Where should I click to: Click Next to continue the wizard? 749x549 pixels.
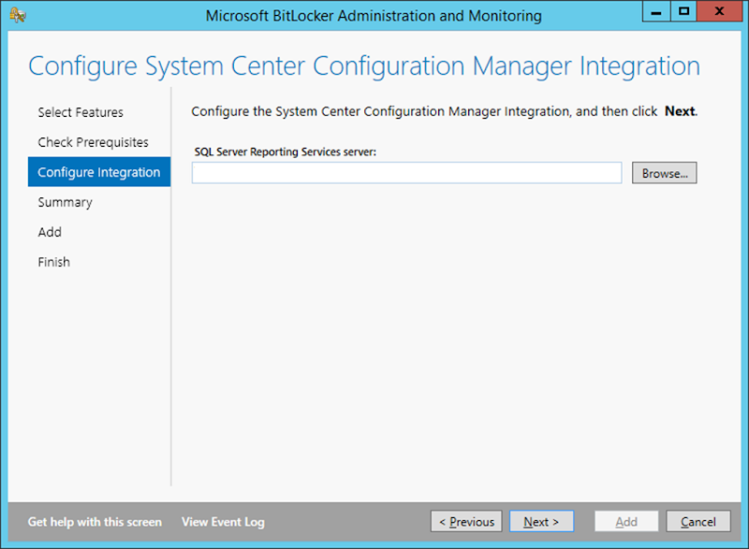point(541,522)
